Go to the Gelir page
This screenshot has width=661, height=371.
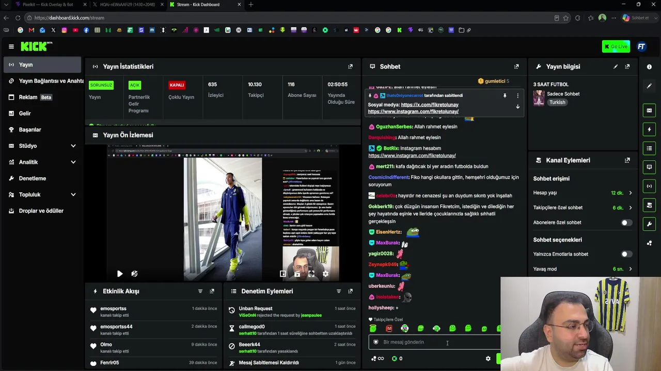coord(42,113)
